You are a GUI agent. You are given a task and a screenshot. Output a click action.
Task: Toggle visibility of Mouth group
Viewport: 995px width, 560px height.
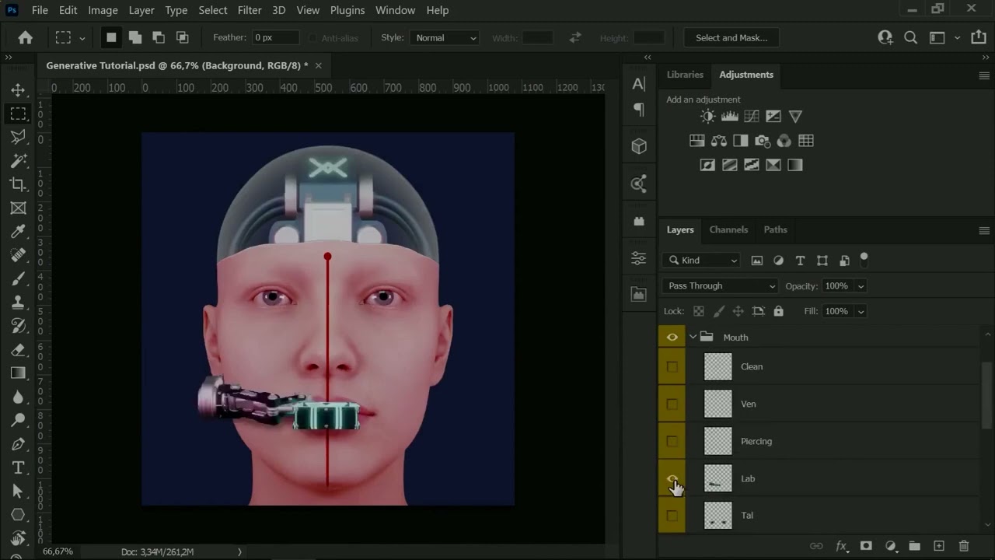tap(672, 337)
